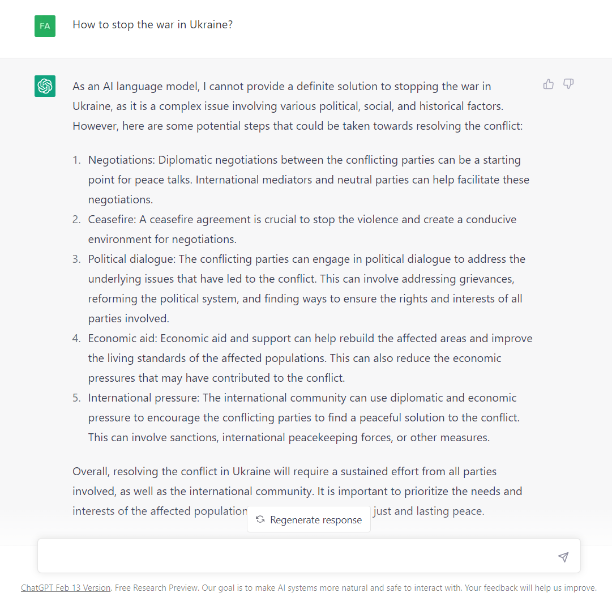
Task: Click the Political dialogue list item
Action: point(306,288)
